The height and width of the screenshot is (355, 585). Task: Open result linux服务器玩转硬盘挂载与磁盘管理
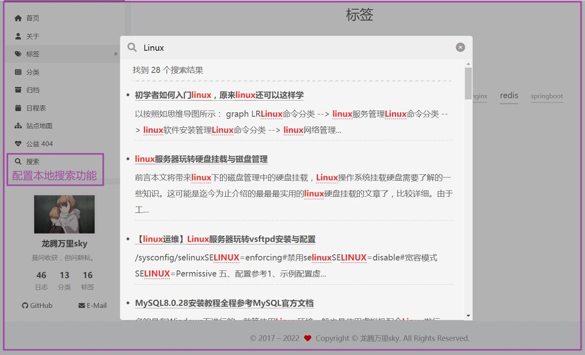click(x=201, y=159)
